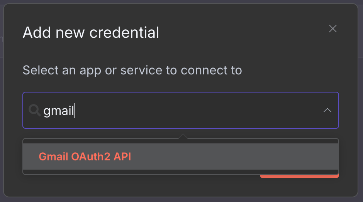Click the magnifier search icon
The width and height of the screenshot is (363, 202).
pyautogui.click(x=34, y=110)
